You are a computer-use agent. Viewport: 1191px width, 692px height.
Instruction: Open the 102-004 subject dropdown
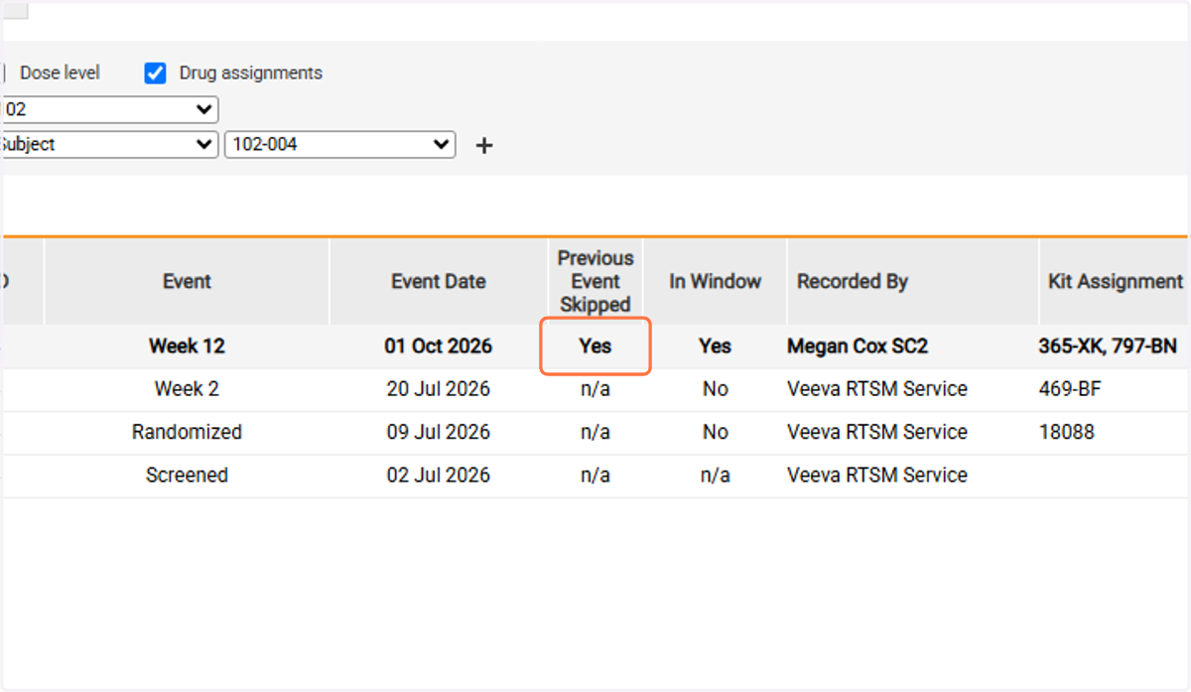[340, 144]
